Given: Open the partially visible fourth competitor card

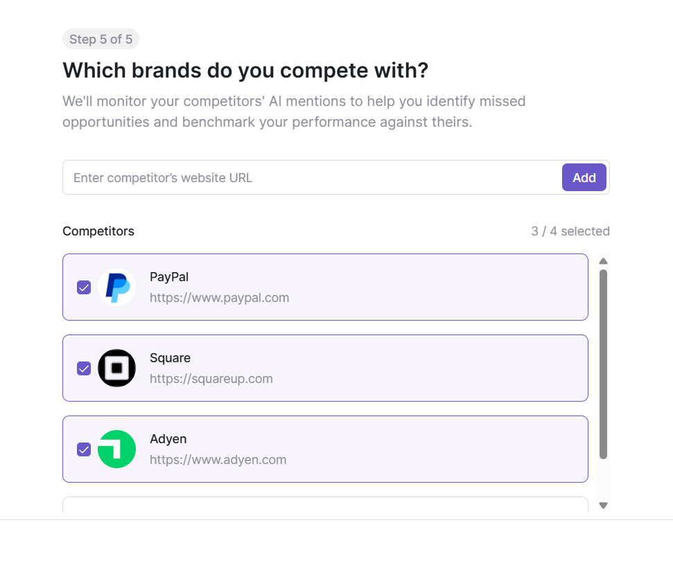Looking at the screenshot, I should pos(325,506).
